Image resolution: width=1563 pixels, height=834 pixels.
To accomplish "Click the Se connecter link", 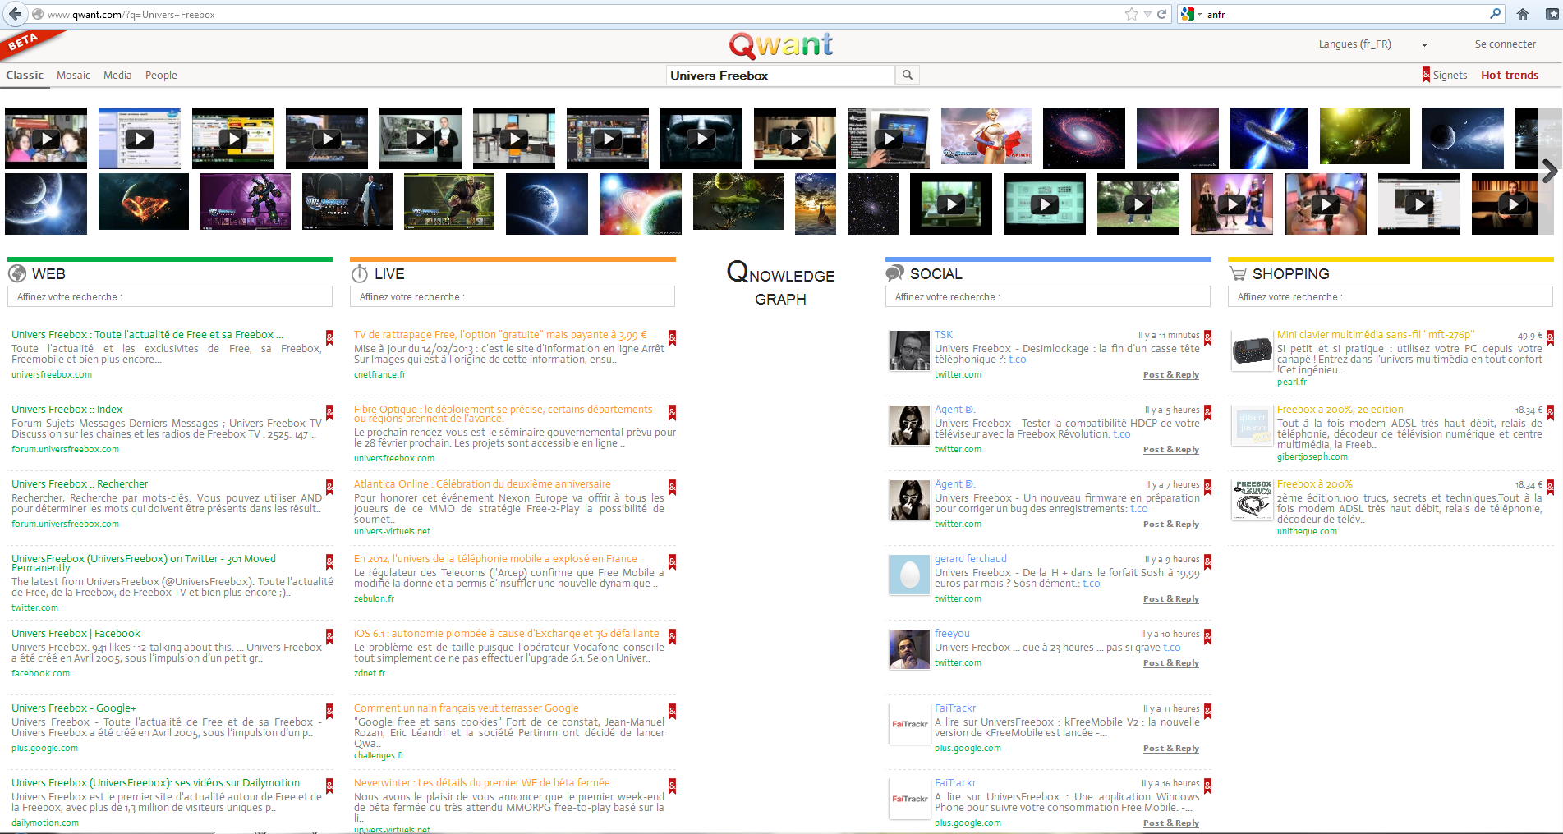I will coord(1505,44).
